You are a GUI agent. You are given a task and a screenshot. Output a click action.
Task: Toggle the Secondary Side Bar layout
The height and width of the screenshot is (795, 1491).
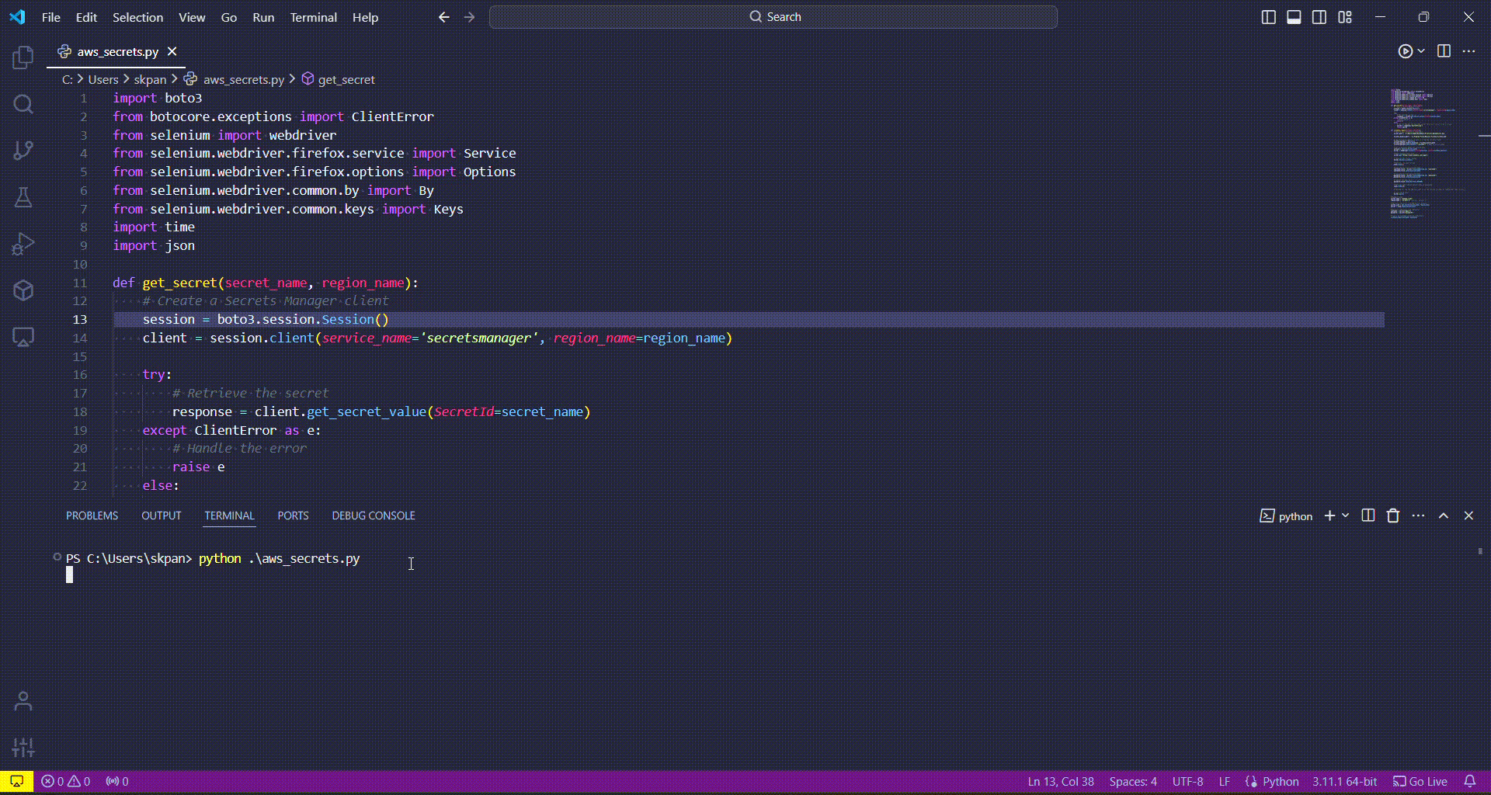(x=1319, y=17)
